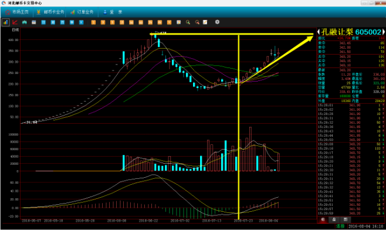The image size is (386, 230).
Task: Select the bar chart icon in the toolbar
Action: (x=5, y=22)
